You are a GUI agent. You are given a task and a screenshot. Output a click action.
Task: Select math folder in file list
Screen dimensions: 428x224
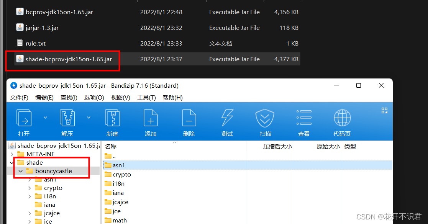coord(116,221)
